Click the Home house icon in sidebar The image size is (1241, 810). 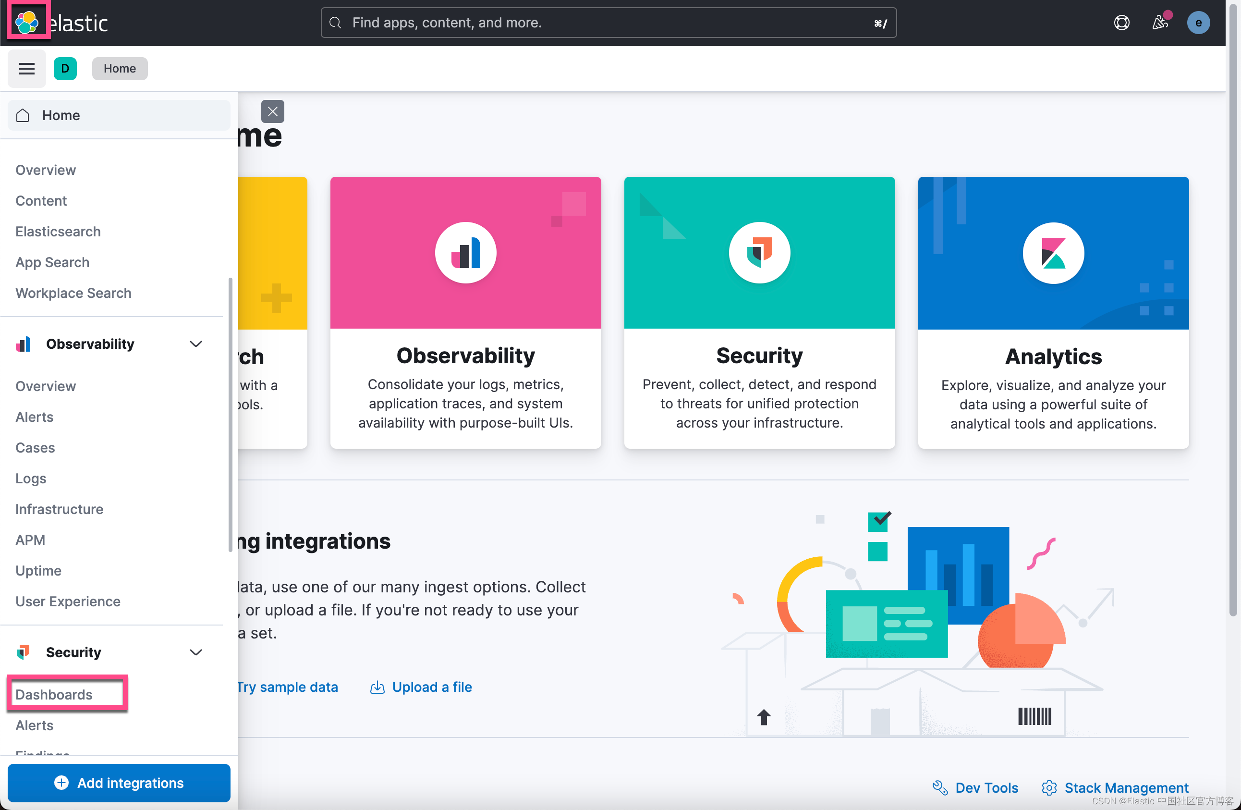pyautogui.click(x=23, y=115)
